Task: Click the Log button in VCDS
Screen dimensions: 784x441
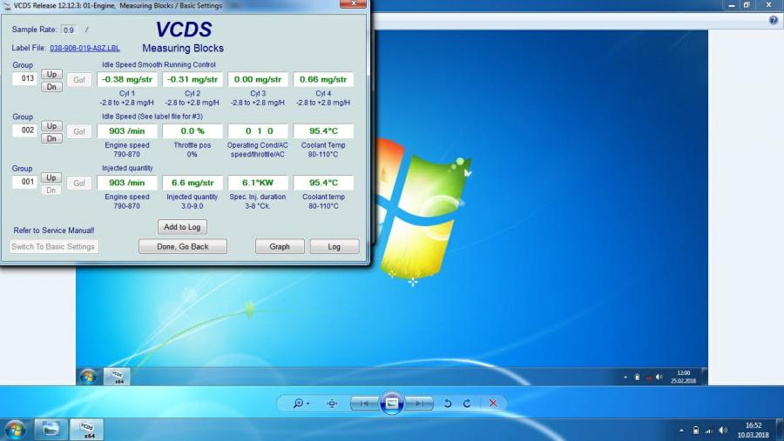Action: [334, 247]
